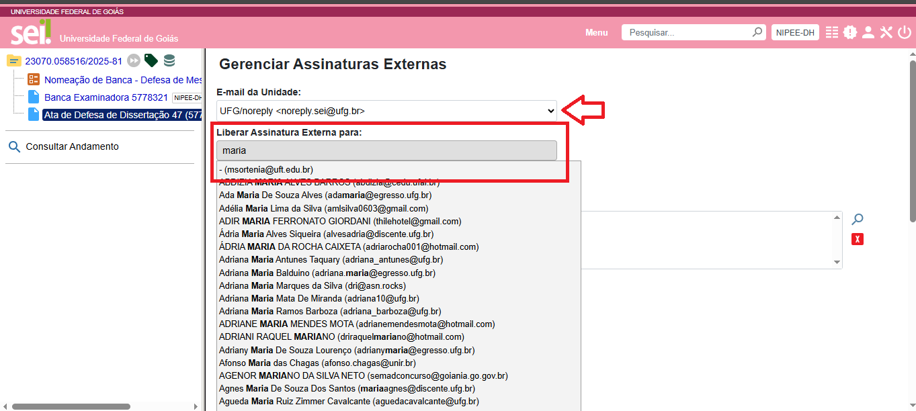916x411 pixels.
Task: Open system settings wrench-and-screwdriver icon
Action: coord(886,32)
